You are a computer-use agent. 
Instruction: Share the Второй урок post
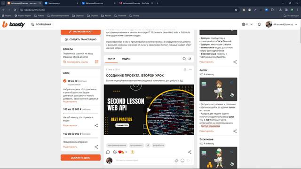pyautogui.click(x=190, y=152)
